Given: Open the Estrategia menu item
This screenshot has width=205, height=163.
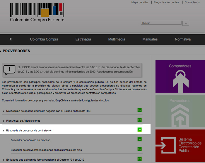Looking at the screenshot, I should click(x=83, y=39).
